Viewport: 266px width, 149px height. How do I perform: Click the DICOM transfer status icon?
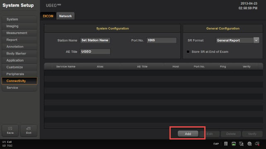pos(241,144)
